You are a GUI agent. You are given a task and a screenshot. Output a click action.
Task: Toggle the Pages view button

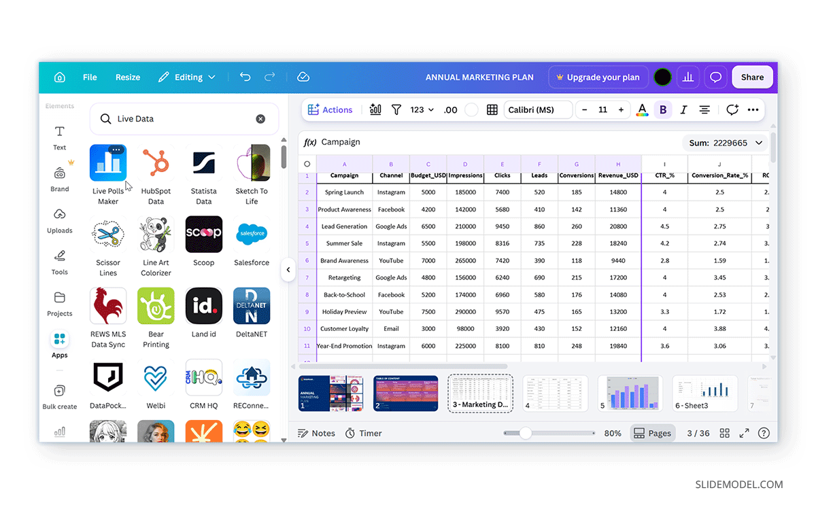652,433
